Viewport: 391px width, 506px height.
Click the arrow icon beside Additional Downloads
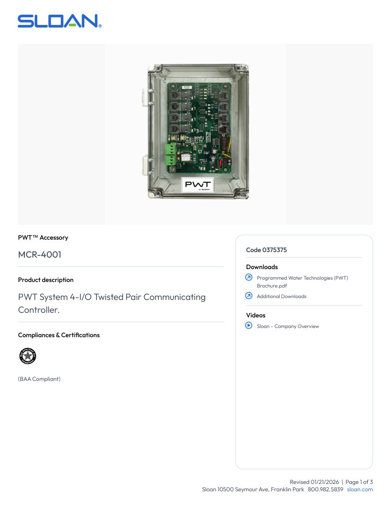pyautogui.click(x=249, y=296)
